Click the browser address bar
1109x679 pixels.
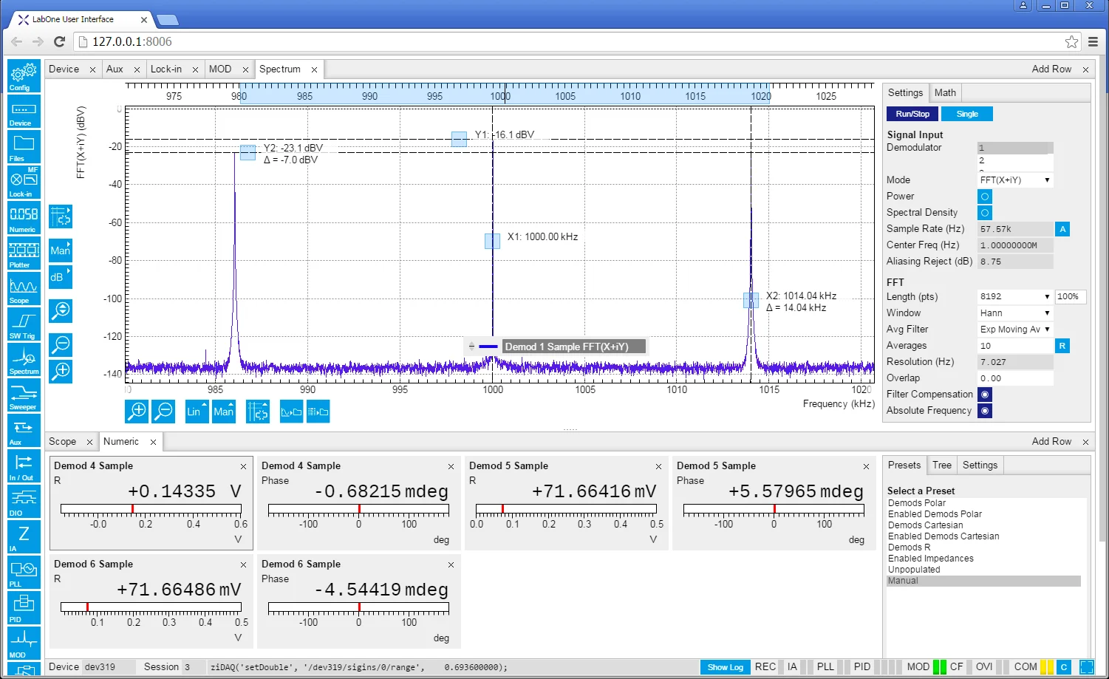pos(569,41)
